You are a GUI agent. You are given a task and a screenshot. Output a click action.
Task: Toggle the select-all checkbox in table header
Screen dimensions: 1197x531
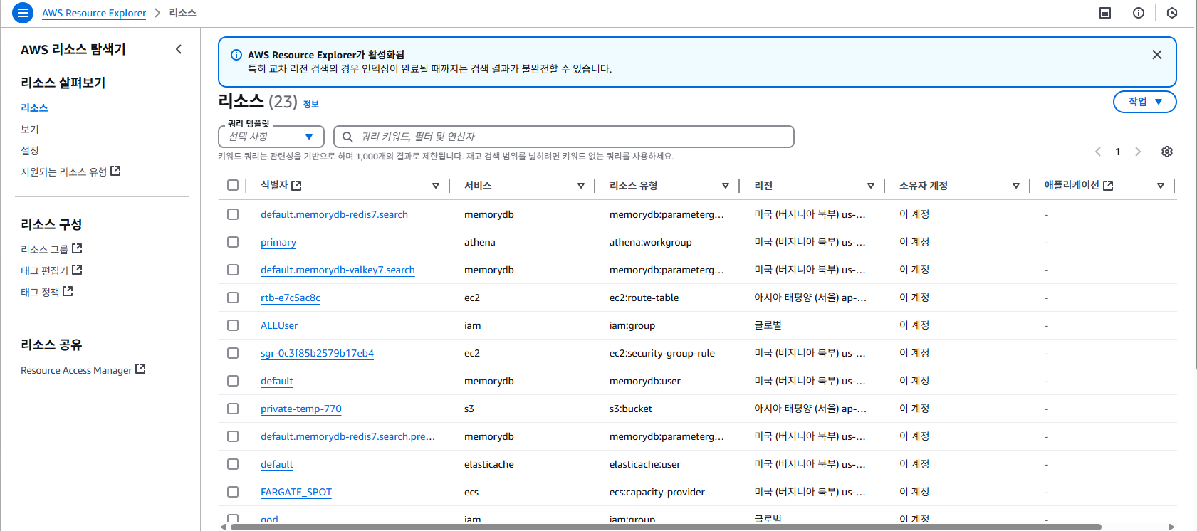click(x=233, y=185)
